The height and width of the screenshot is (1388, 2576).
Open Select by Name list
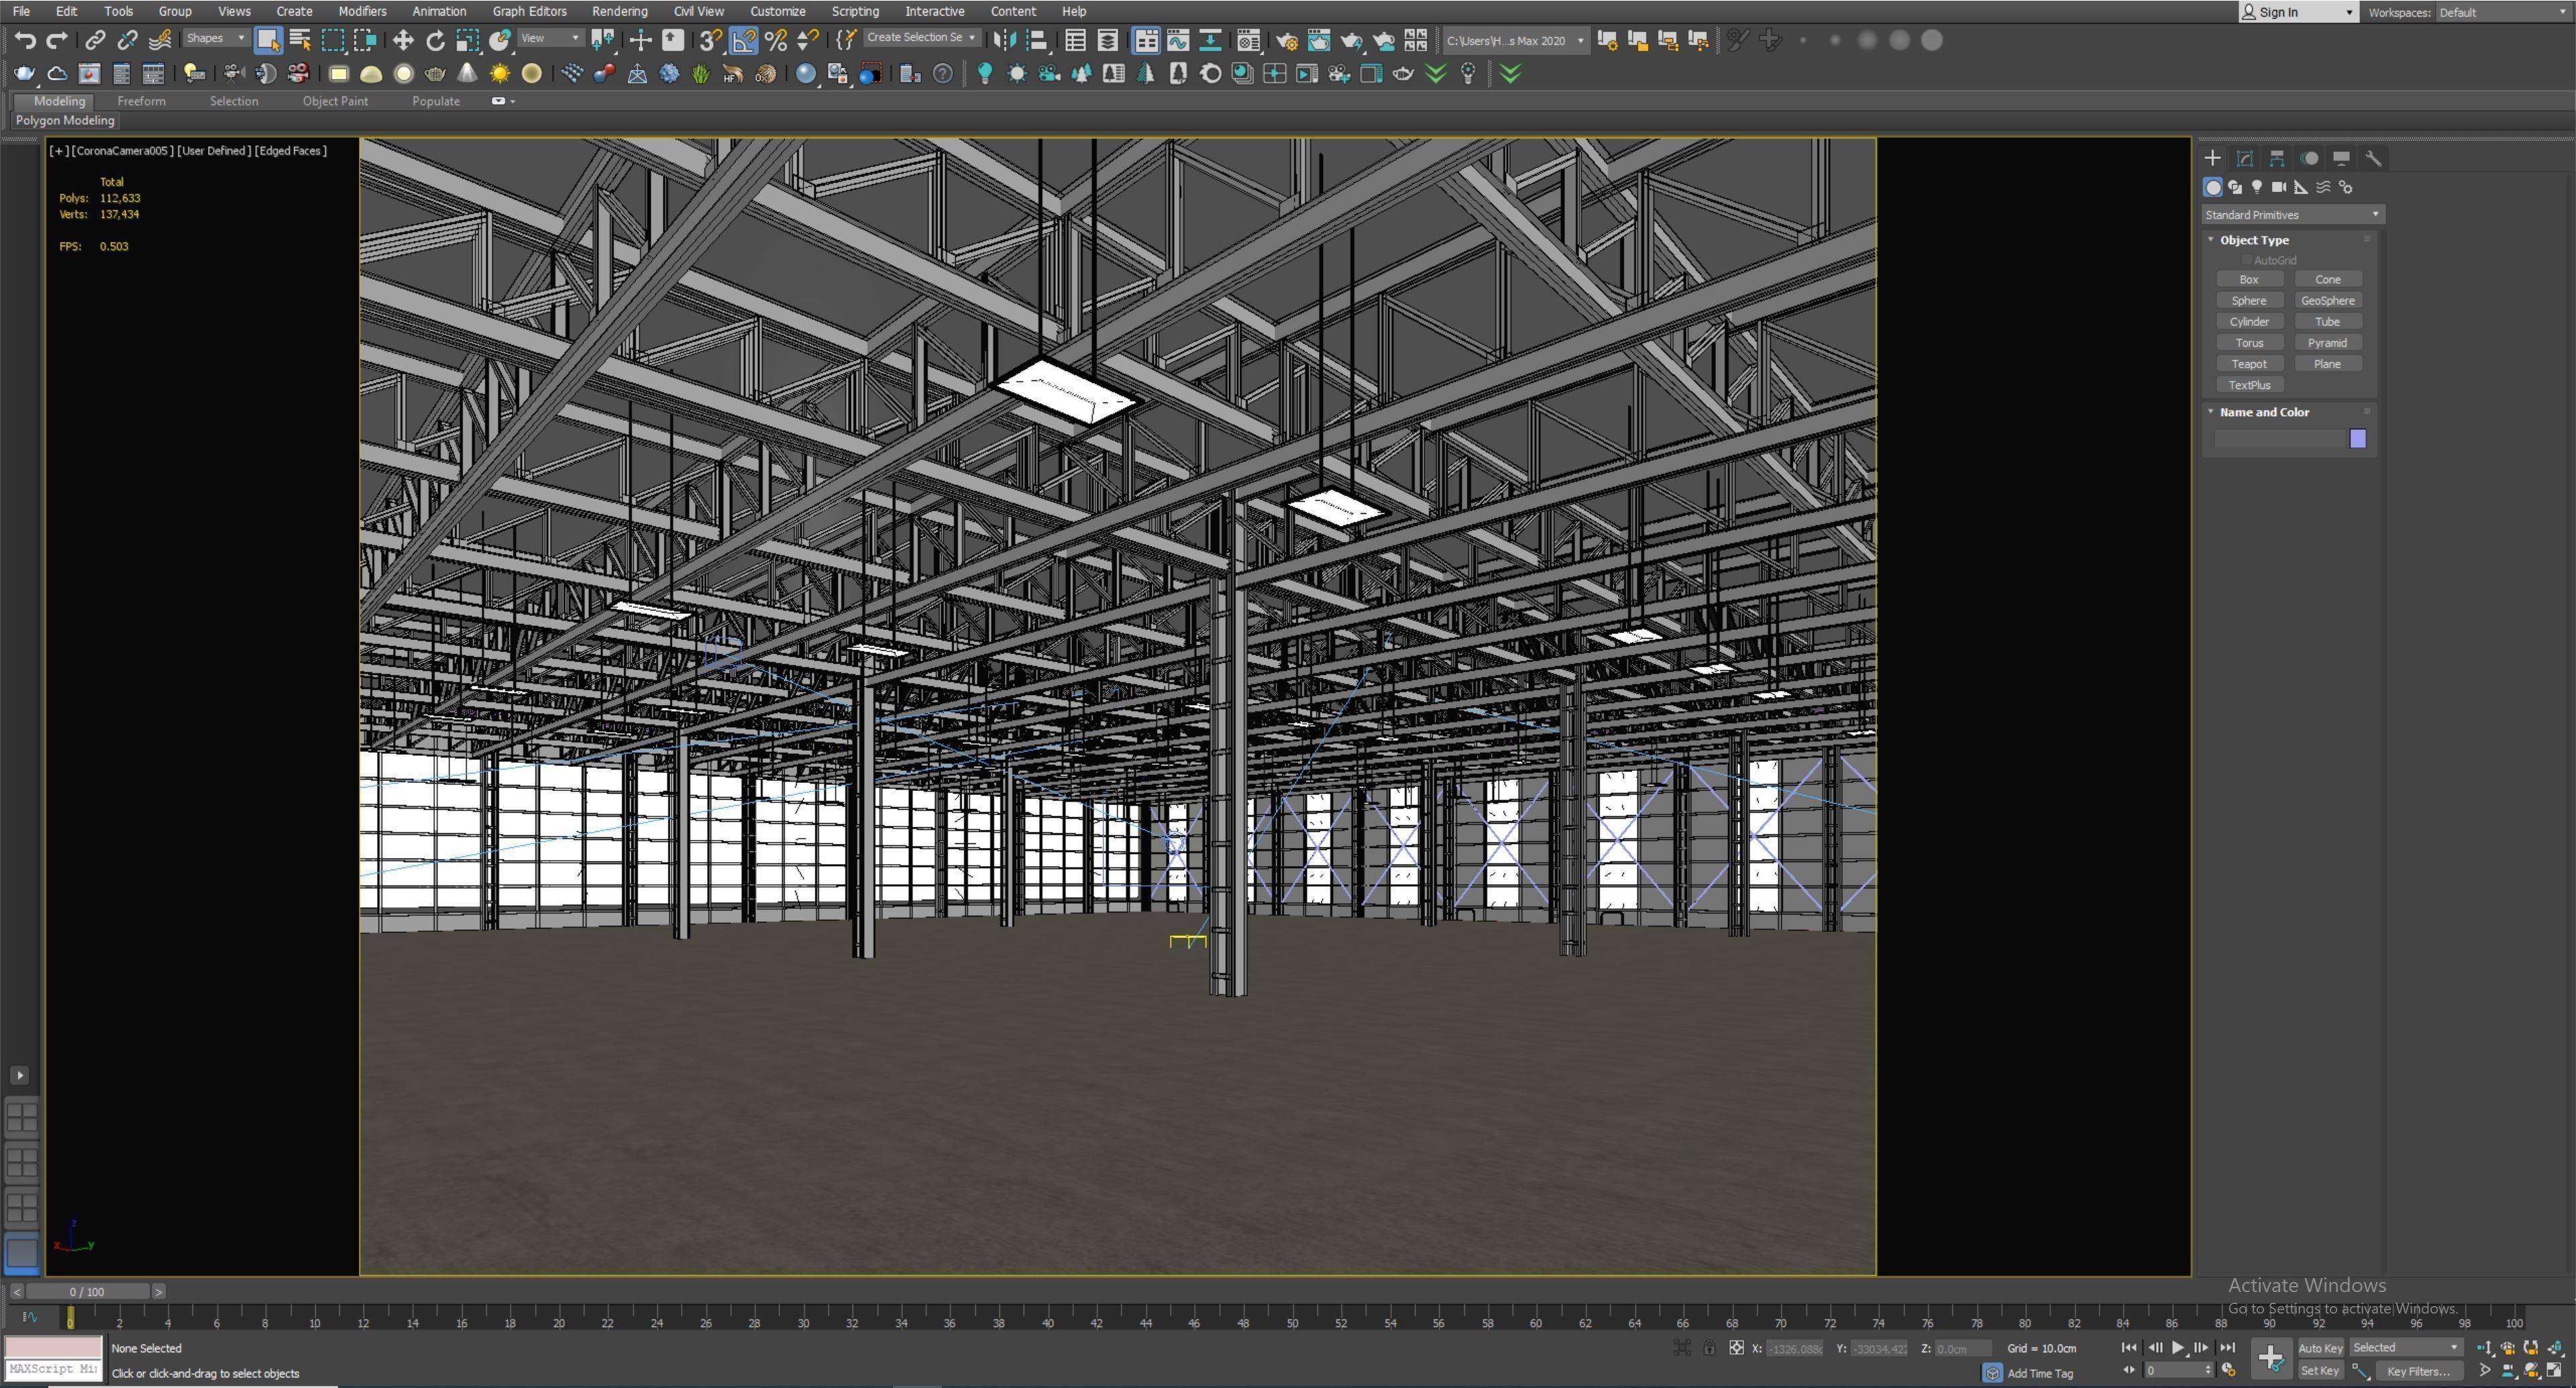pyautogui.click(x=300, y=40)
